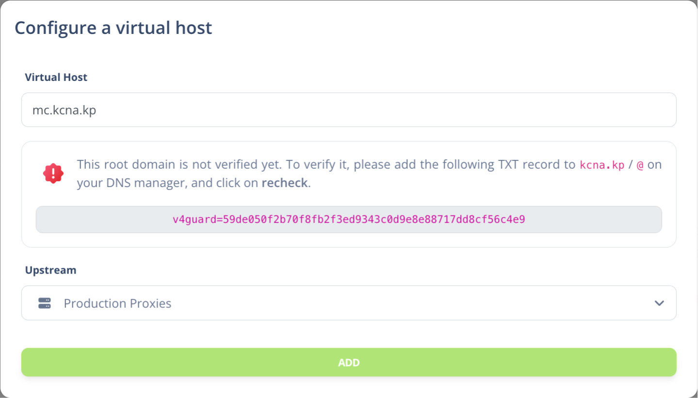Viewport: 698px width, 398px height.
Task: Click the gray TXT record box
Action: point(349,220)
